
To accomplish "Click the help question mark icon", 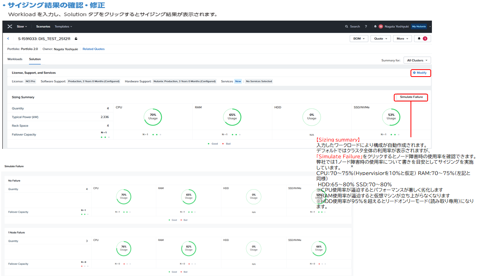I will coord(366,26).
